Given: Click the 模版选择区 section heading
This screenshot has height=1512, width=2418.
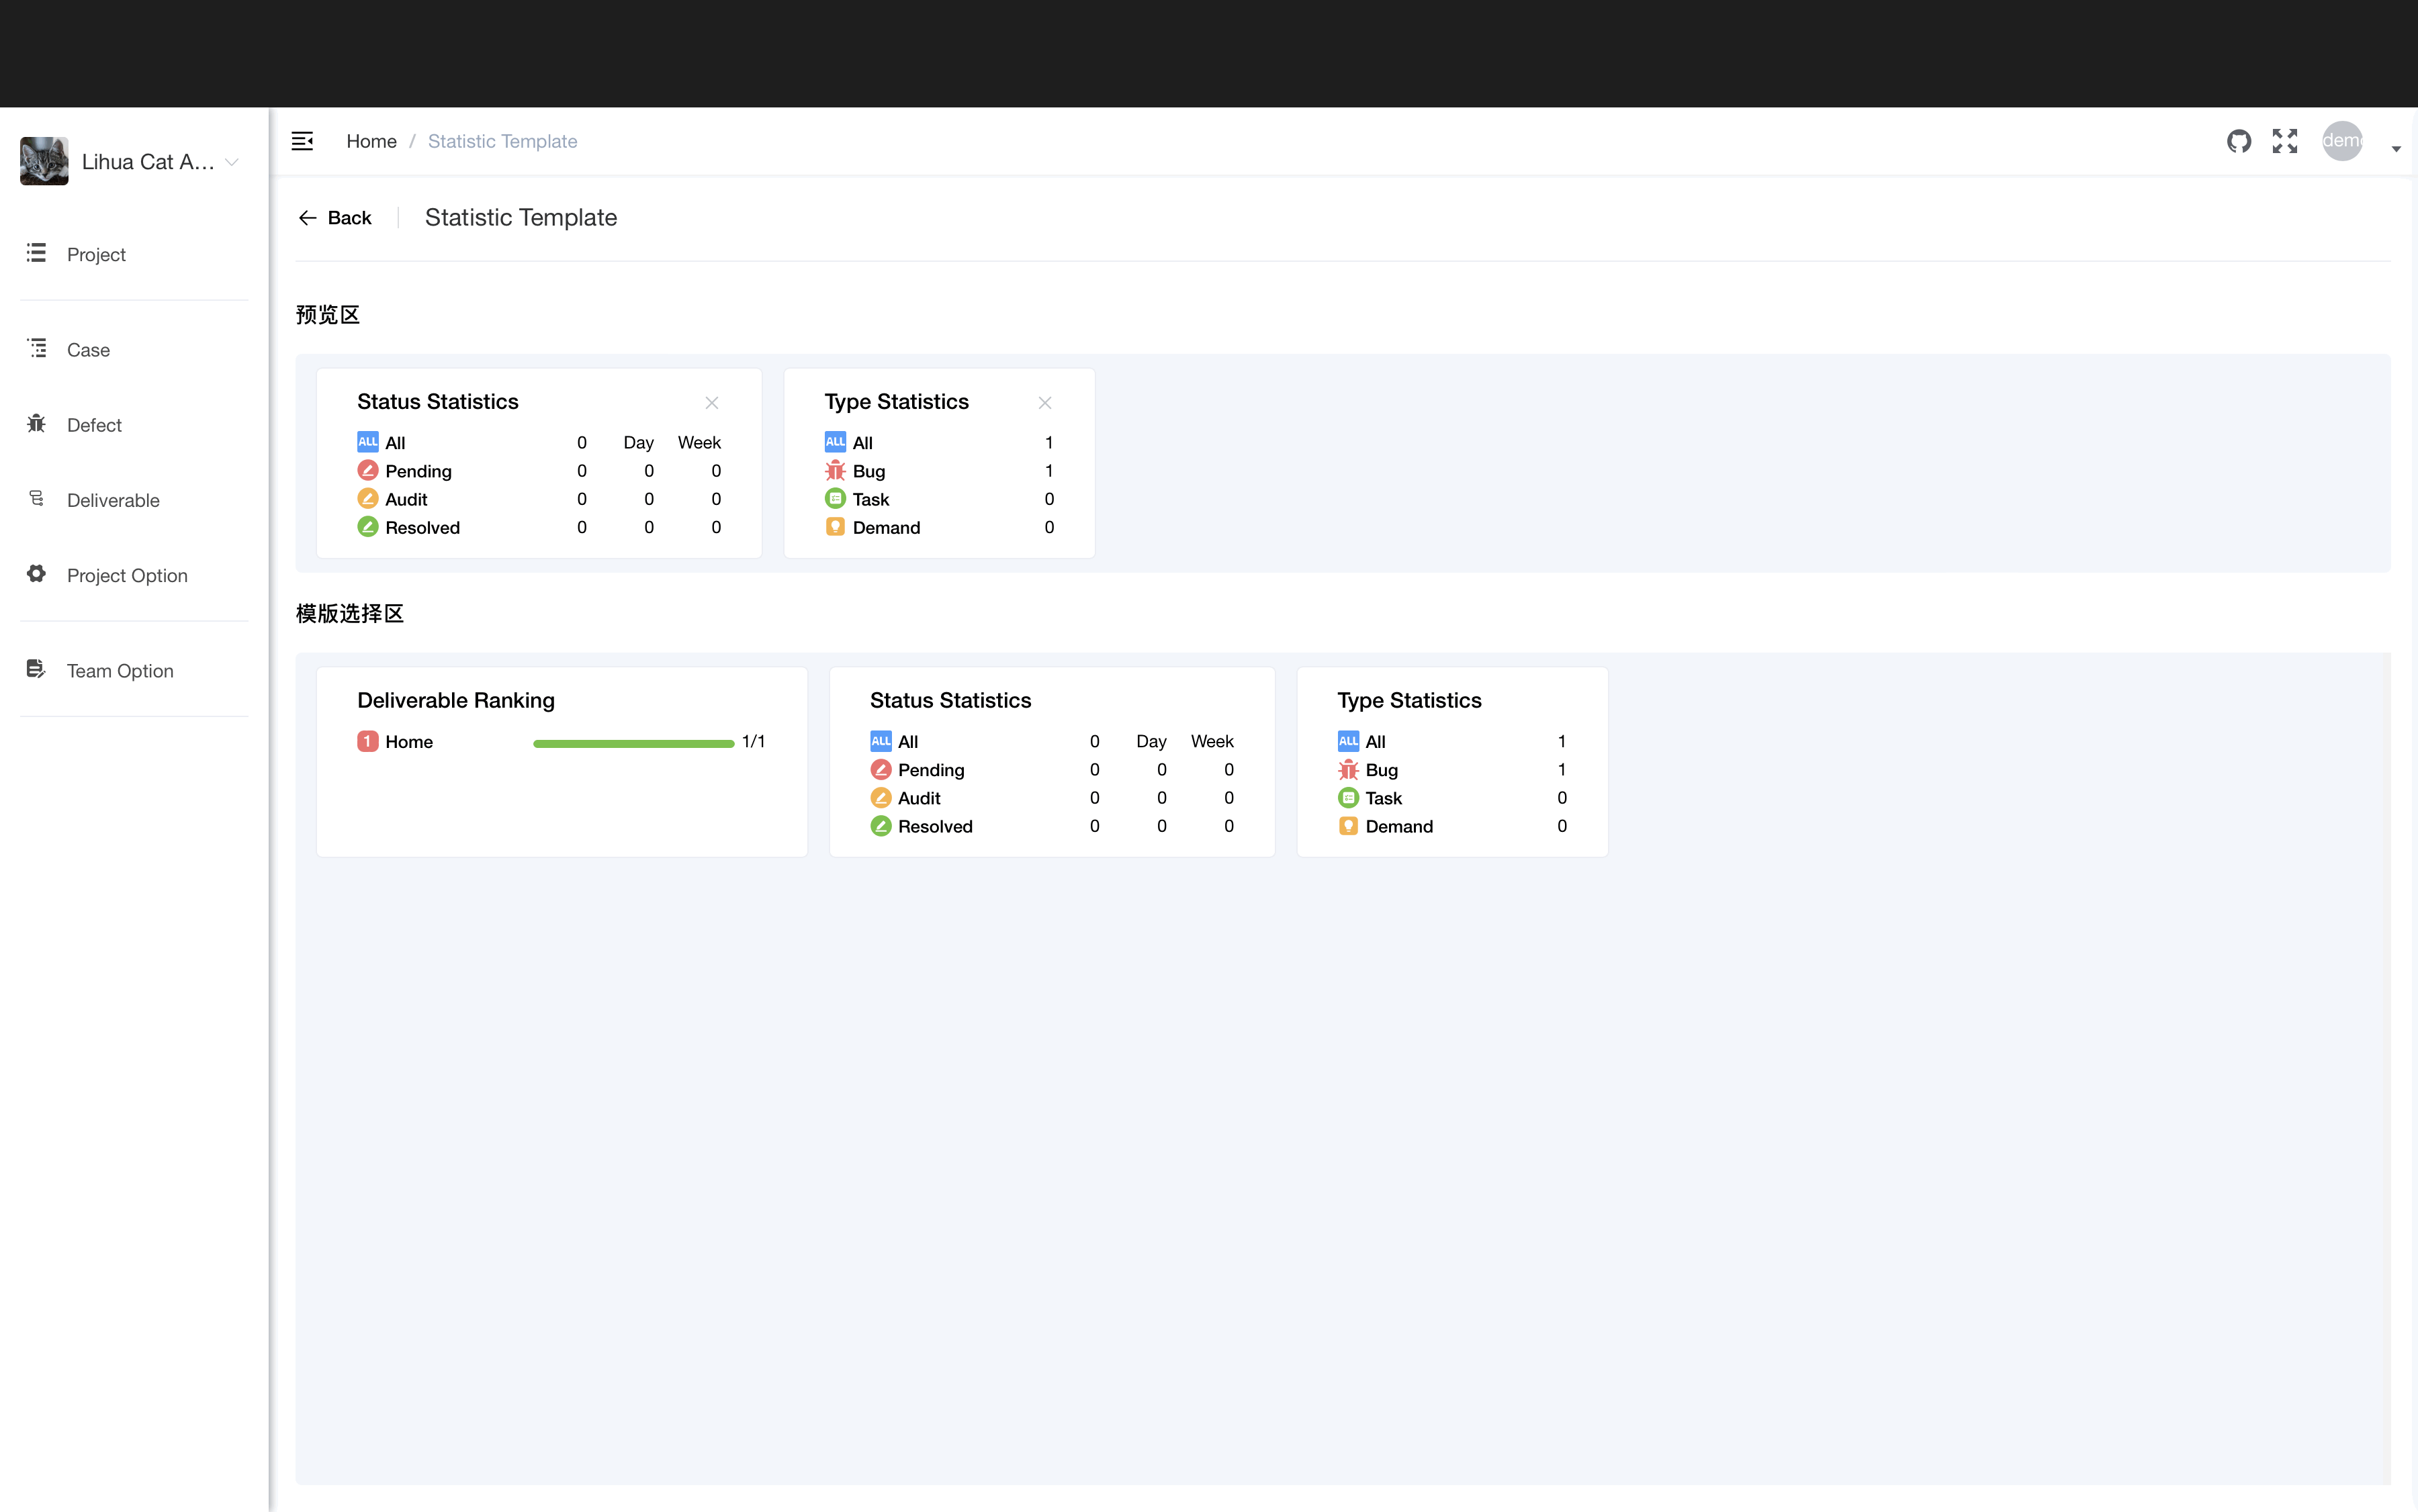Looking at the screenshot, I should pos(349,613).
